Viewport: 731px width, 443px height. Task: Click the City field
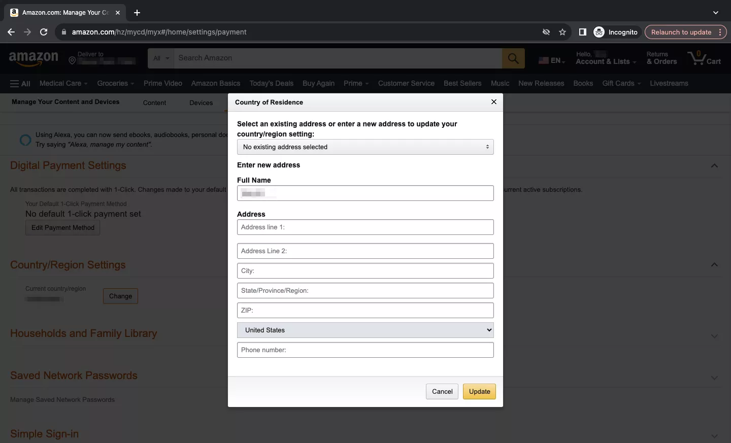(365, 270)
